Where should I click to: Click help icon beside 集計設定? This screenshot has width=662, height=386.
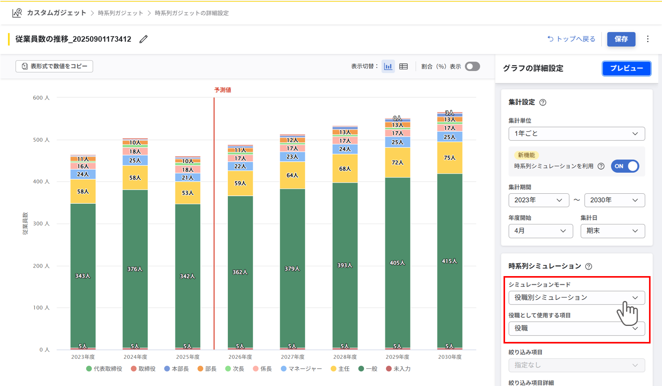click(x=543, y=102)
